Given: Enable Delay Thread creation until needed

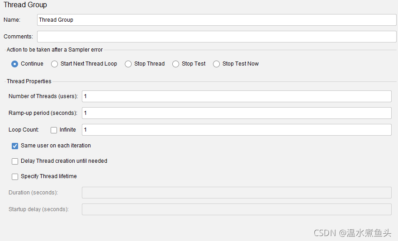Looking at the screenshot, I should [x=15, y=161].
